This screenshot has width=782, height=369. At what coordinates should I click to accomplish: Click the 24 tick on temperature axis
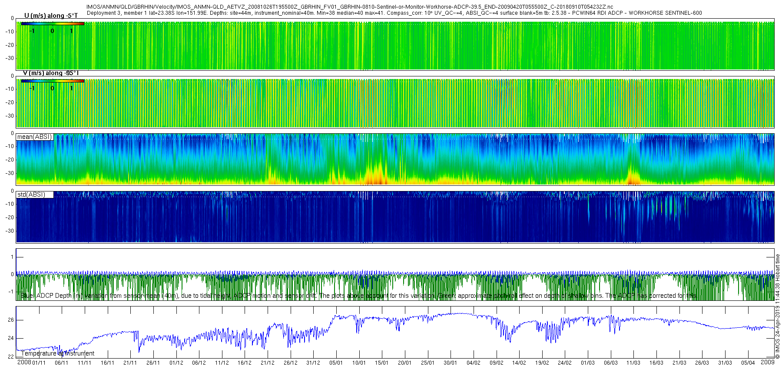(11, 338)
